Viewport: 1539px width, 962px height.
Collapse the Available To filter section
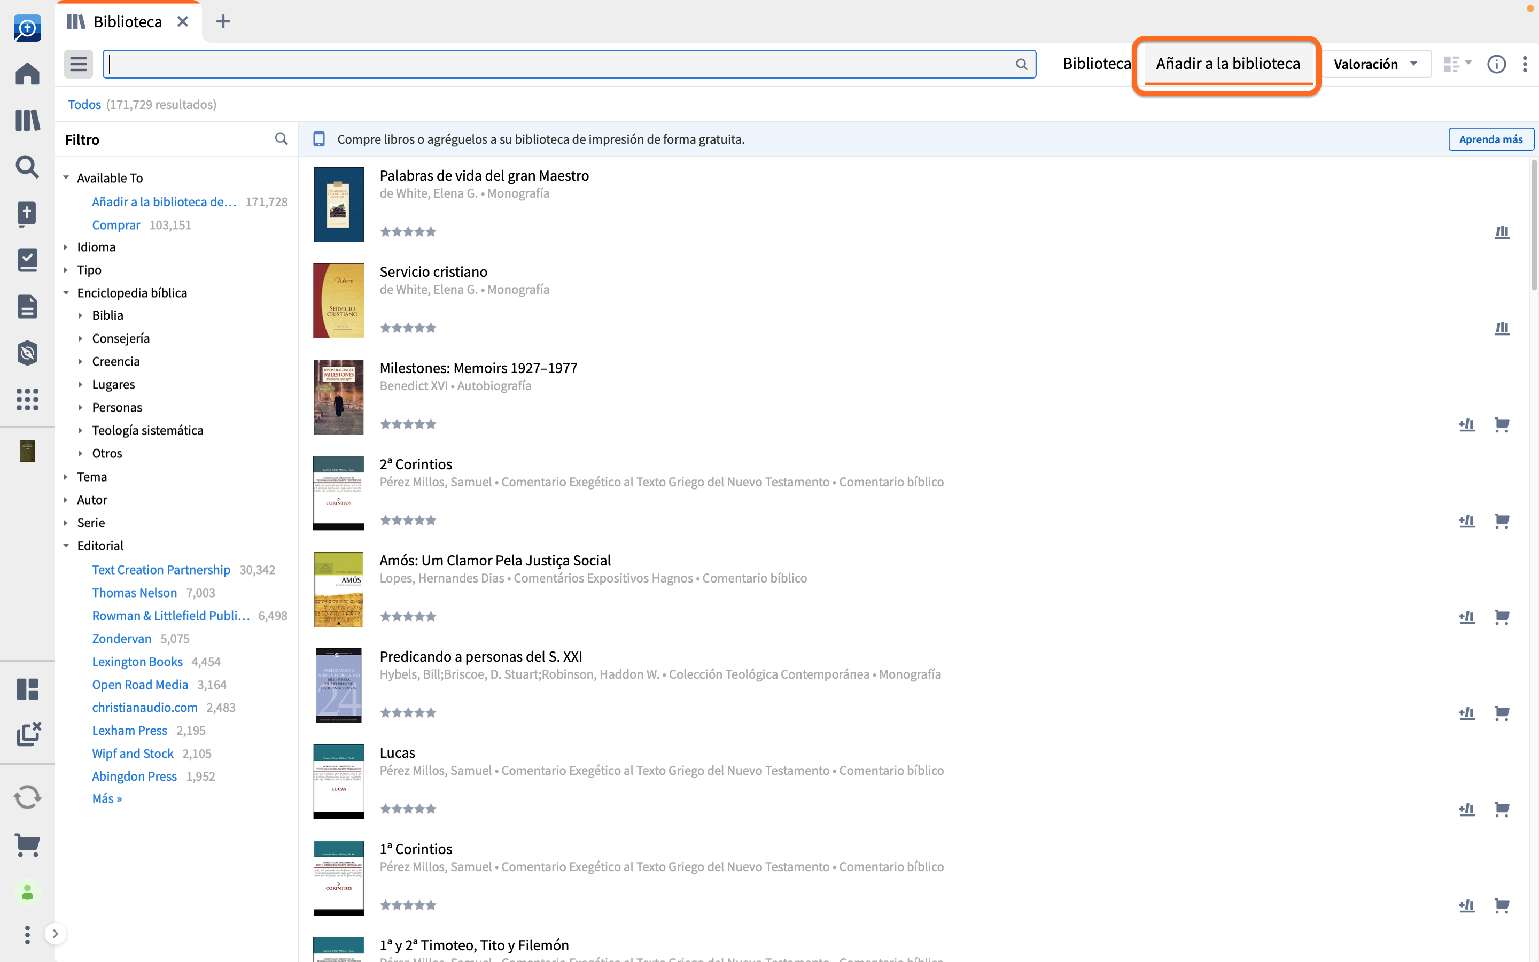[x=66, y=177]
